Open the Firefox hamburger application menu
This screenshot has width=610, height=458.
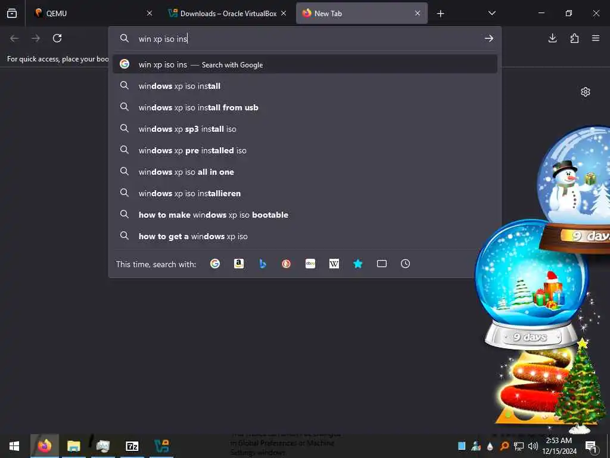click(596, 38)
